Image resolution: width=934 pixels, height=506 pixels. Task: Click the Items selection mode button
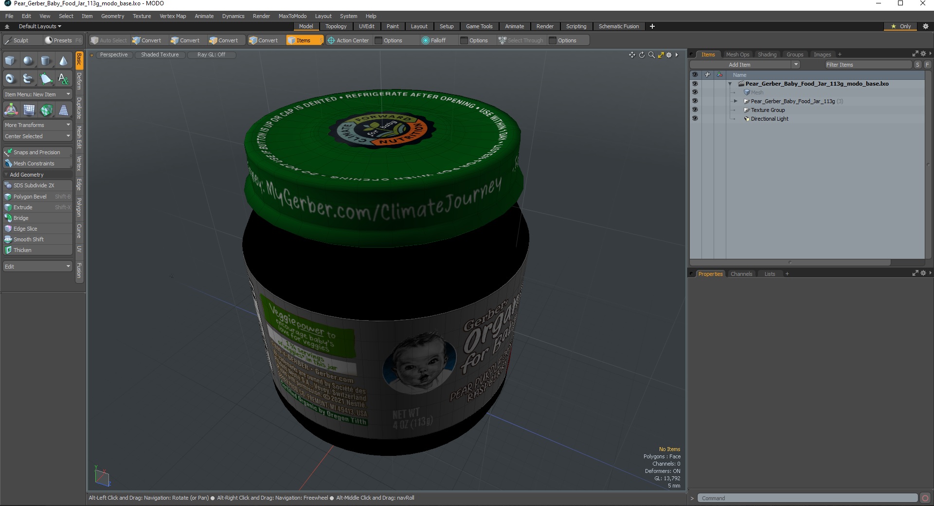(x=304, y=40)
